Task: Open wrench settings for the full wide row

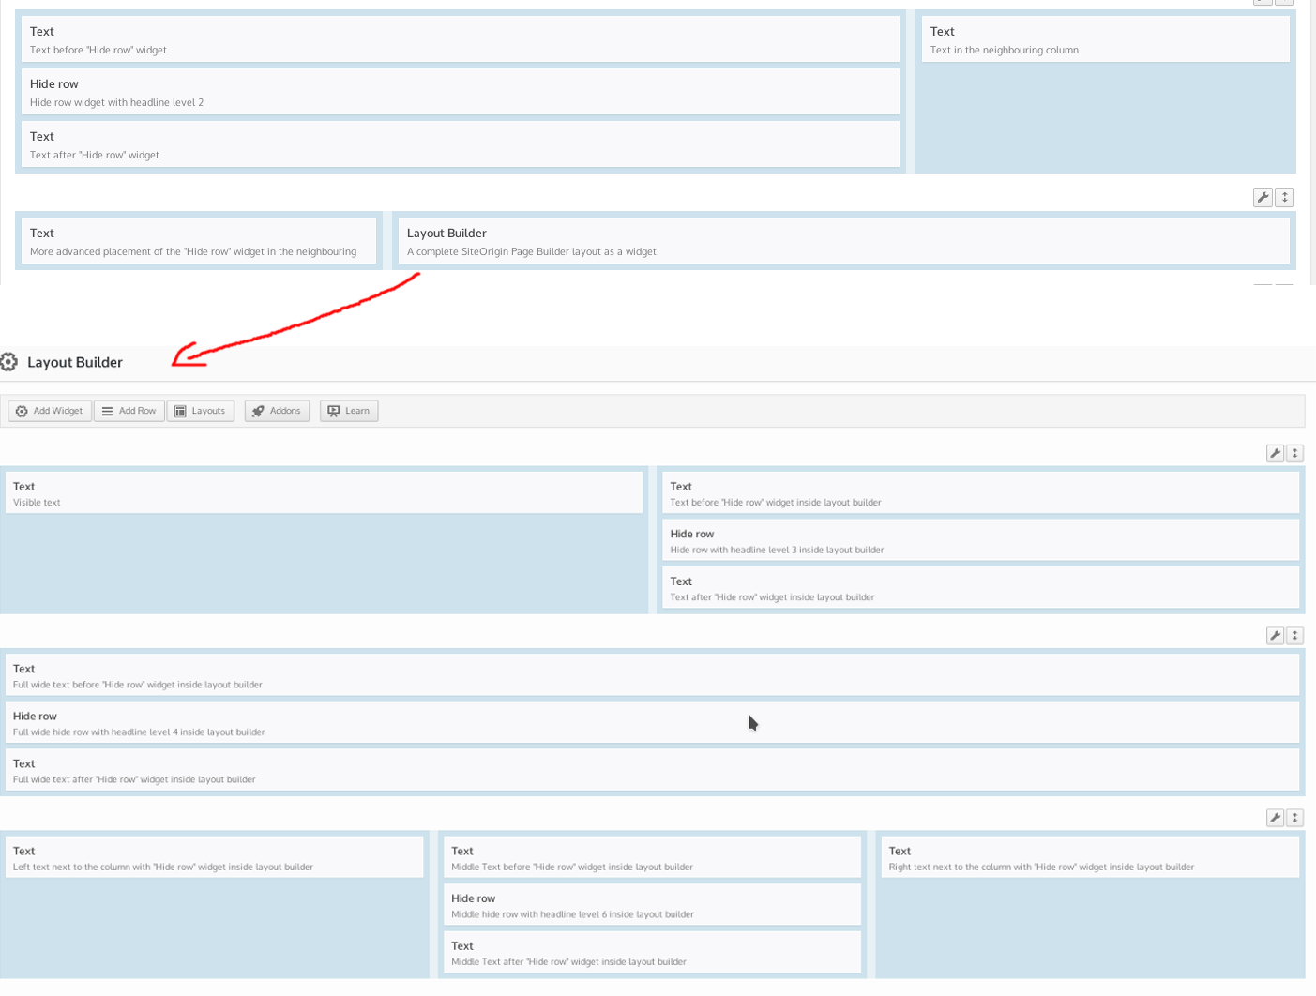Action: click(x=1275, y=635)
